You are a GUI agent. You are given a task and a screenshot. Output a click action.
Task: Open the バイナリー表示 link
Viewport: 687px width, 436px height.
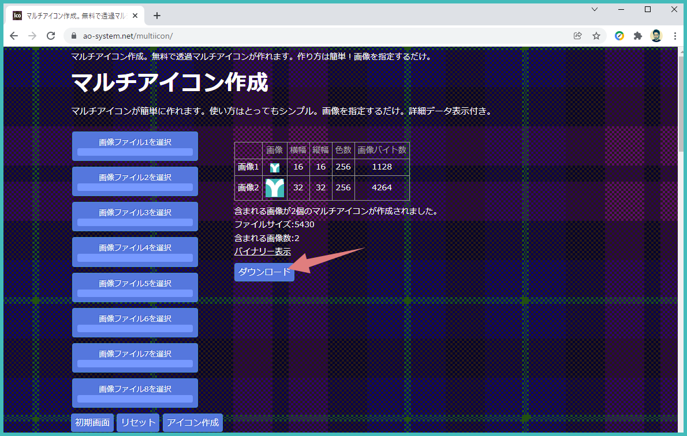click(263, 251)
